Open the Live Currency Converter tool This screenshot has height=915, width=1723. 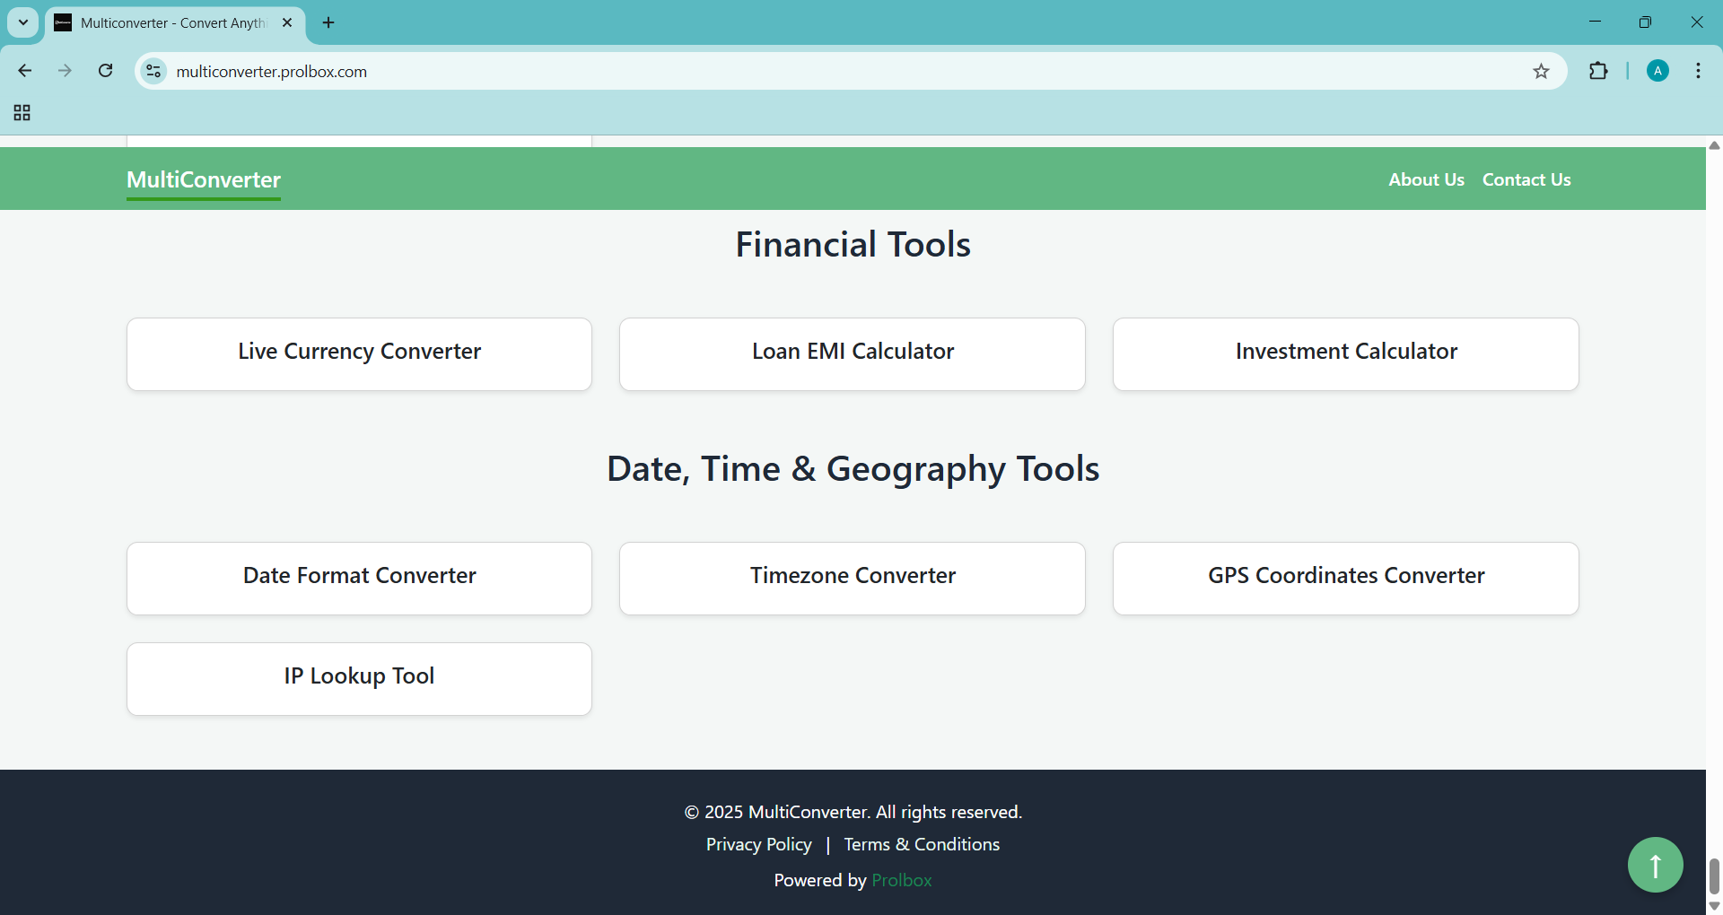tap(359, 353)
